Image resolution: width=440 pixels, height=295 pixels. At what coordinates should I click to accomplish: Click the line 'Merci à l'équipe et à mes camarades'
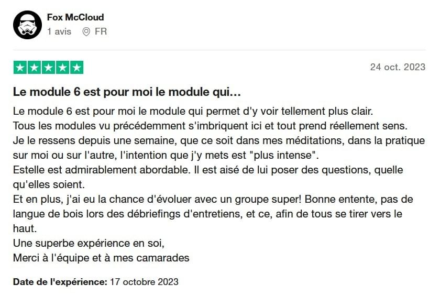click(101, 258)
